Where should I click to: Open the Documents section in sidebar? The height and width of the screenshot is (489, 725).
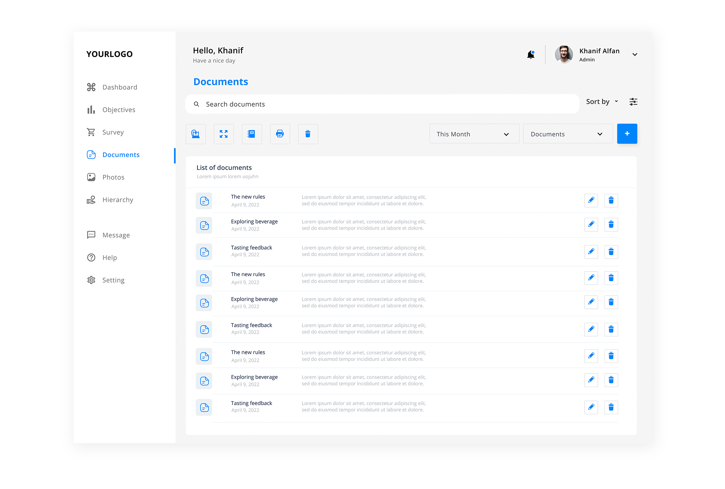[x=121, y=155]
